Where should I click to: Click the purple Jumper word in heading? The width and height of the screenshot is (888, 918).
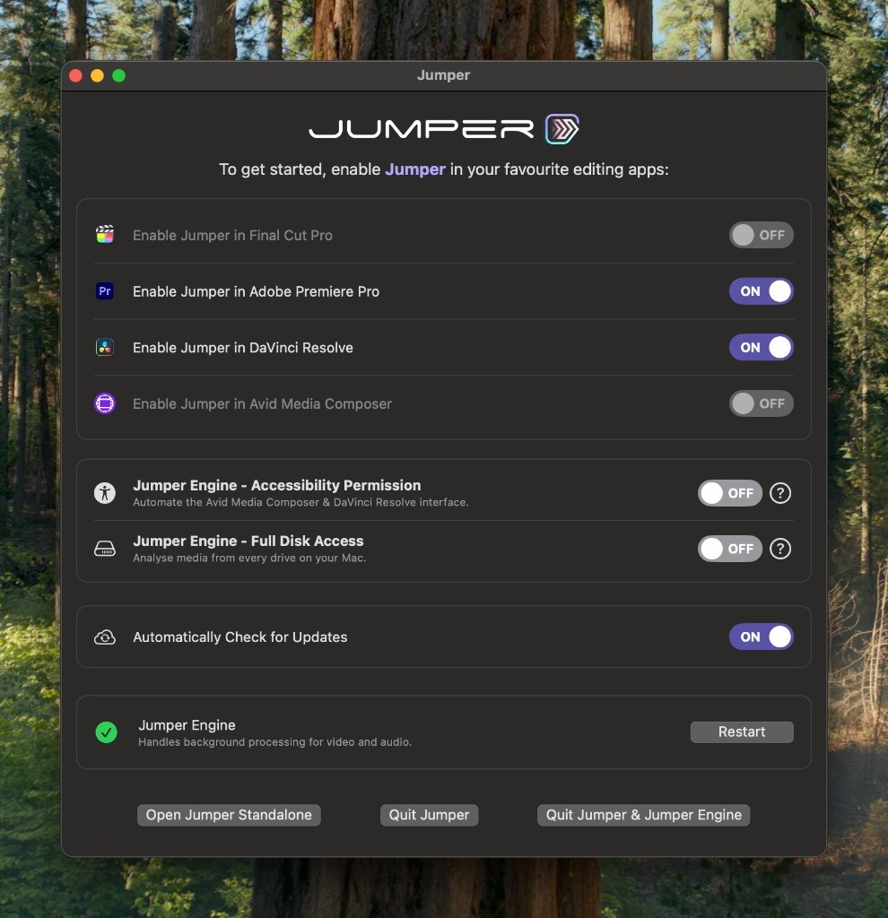(415, 169)
